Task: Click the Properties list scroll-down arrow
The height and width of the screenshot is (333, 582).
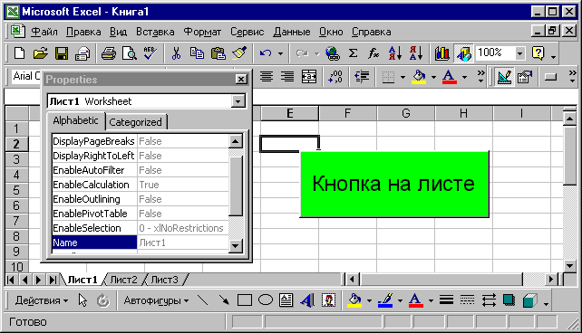Action: tap(236, 245)
